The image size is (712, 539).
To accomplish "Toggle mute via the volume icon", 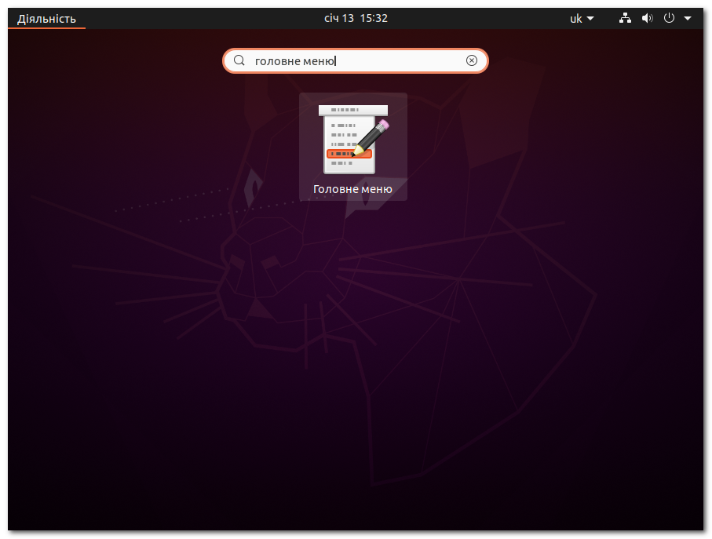I will 647,17.
